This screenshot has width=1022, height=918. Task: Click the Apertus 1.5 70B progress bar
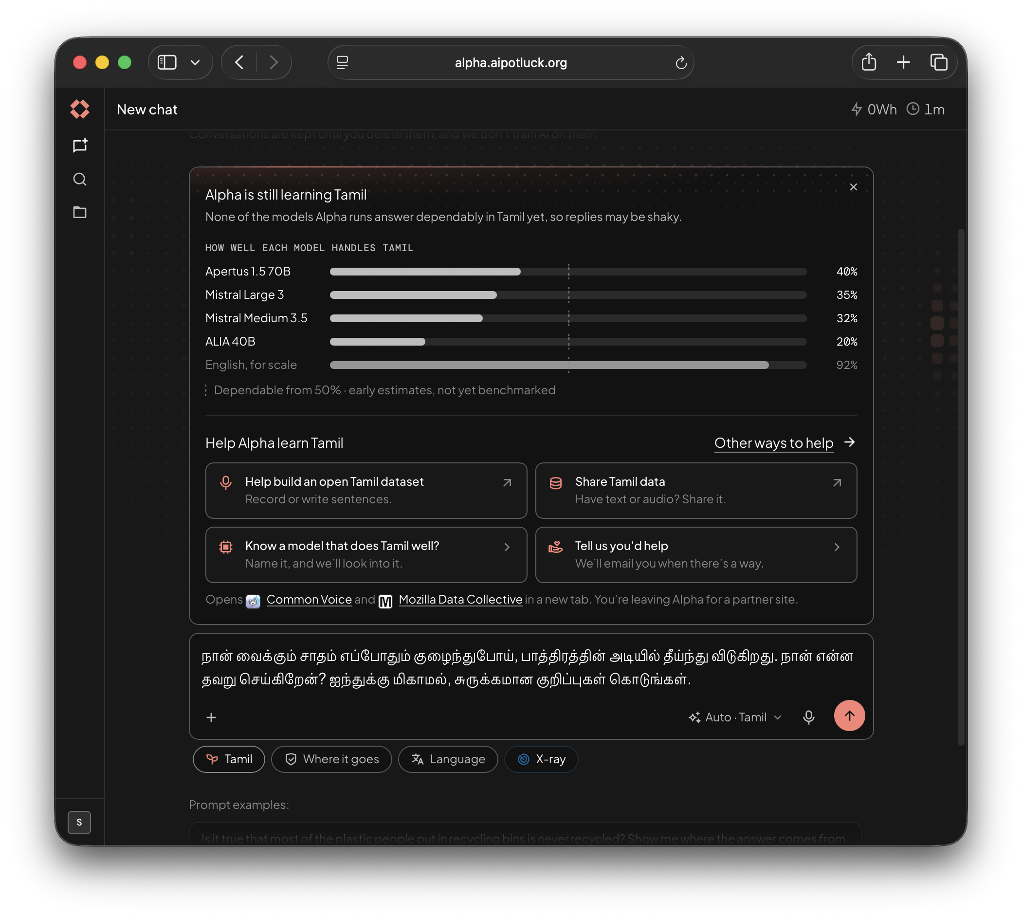568,272
